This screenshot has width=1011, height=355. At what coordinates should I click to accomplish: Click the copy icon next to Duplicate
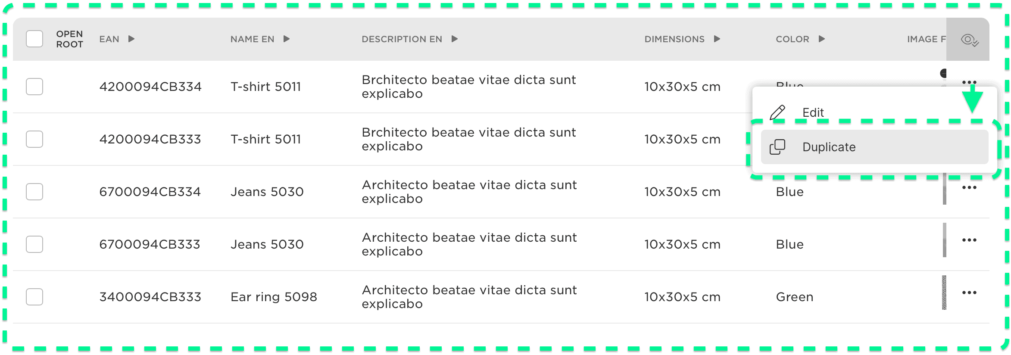[x=777, y=147]
